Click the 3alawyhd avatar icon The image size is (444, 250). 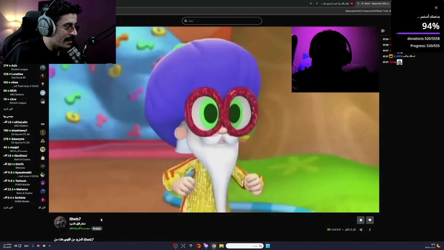point(43,141)
